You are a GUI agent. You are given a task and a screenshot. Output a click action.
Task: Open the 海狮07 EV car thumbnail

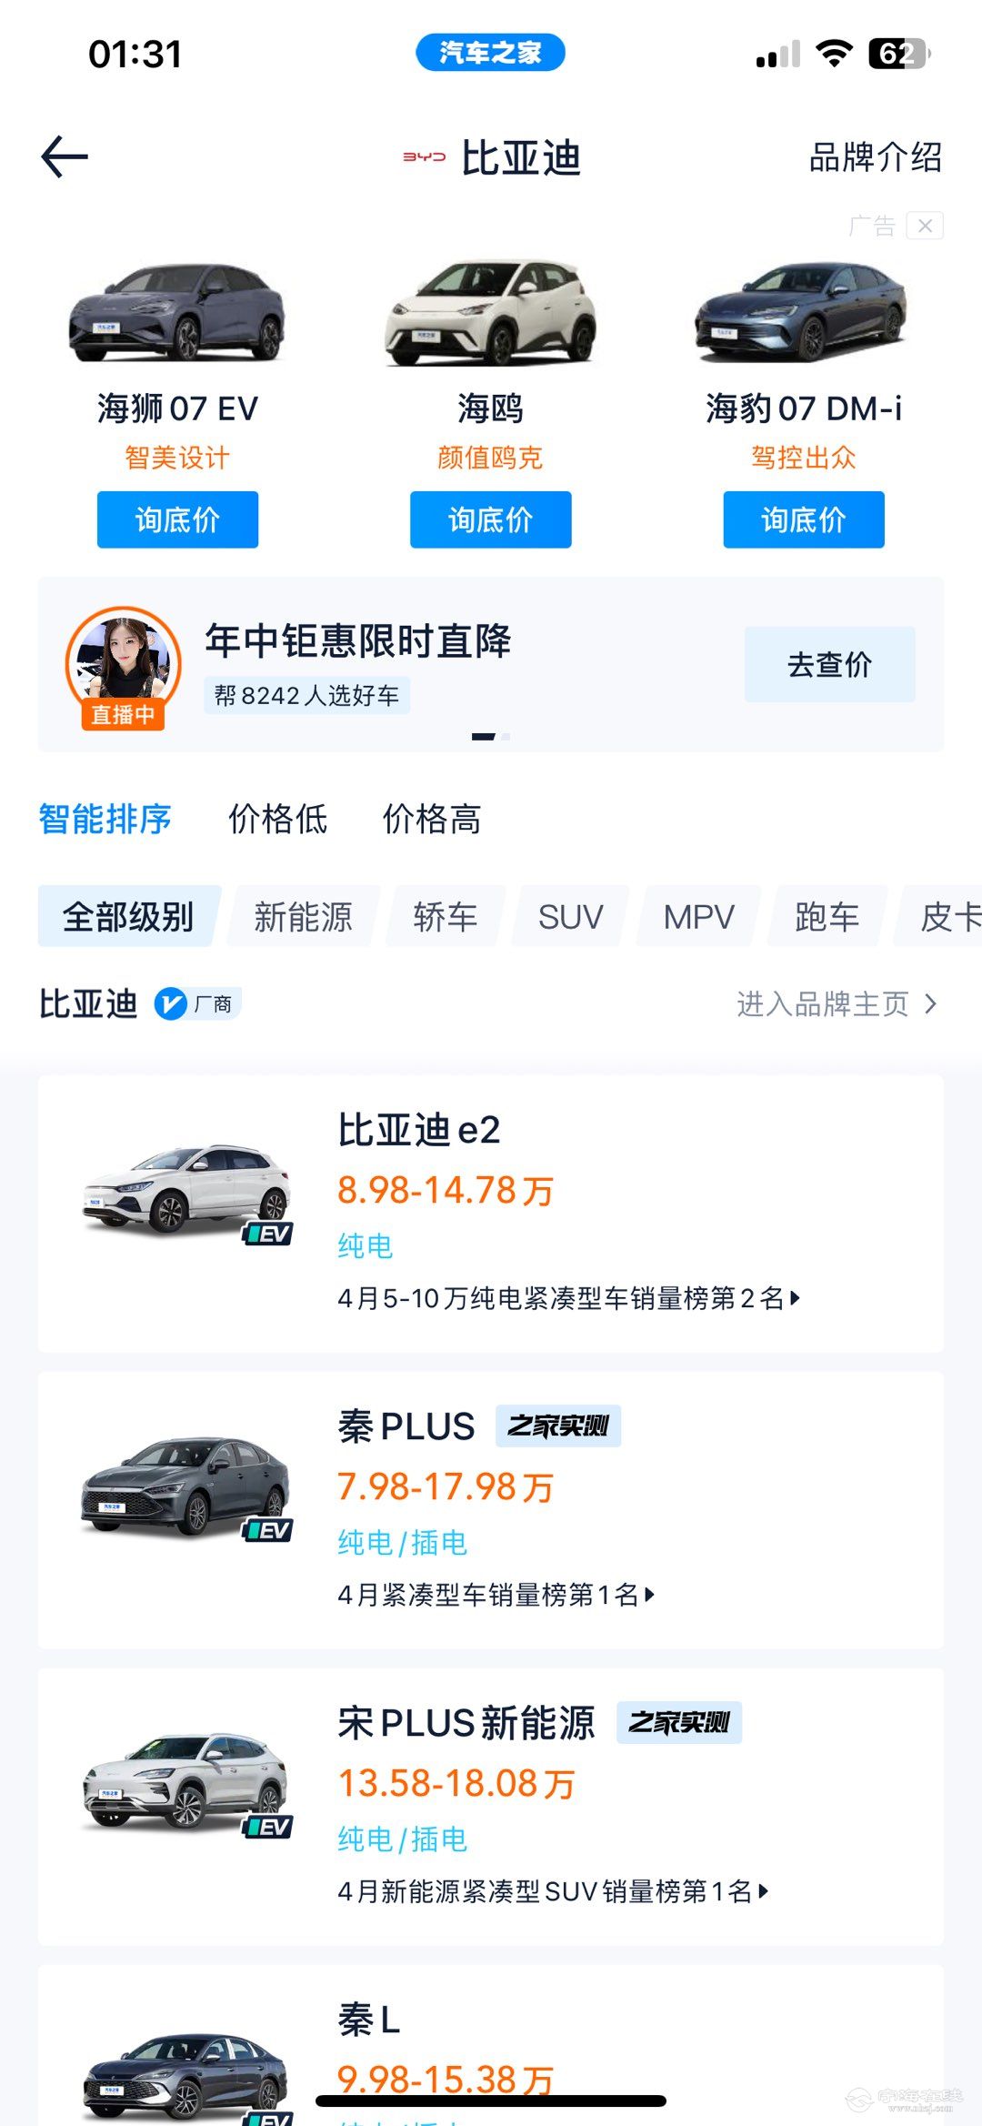point(177,314)
